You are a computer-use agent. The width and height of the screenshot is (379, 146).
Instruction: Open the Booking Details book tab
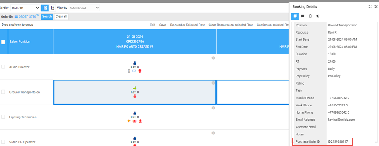(295, 16)
